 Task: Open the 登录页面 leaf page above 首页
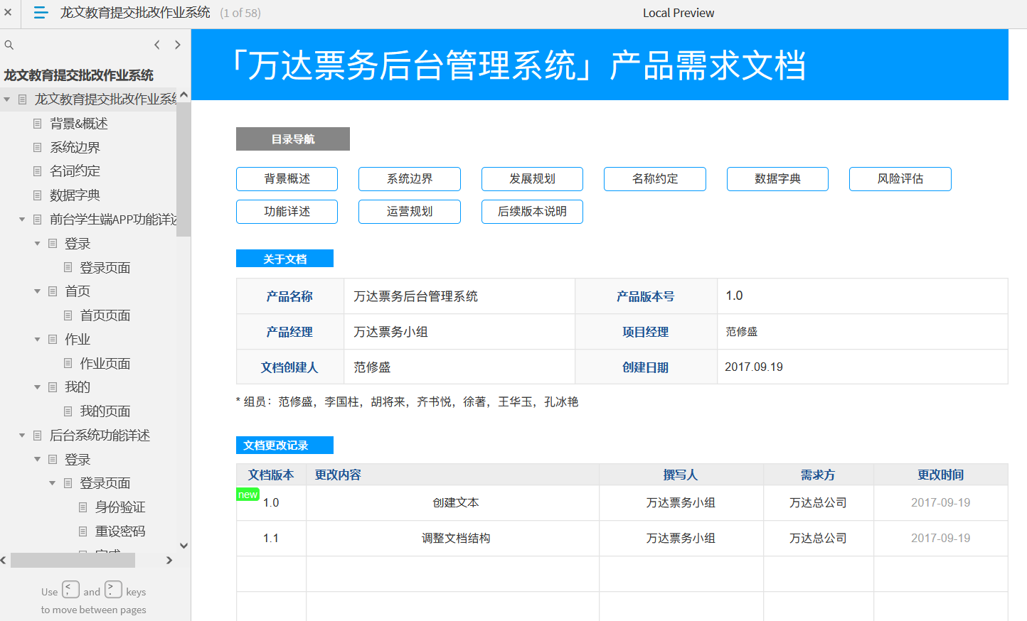[105, 268]
